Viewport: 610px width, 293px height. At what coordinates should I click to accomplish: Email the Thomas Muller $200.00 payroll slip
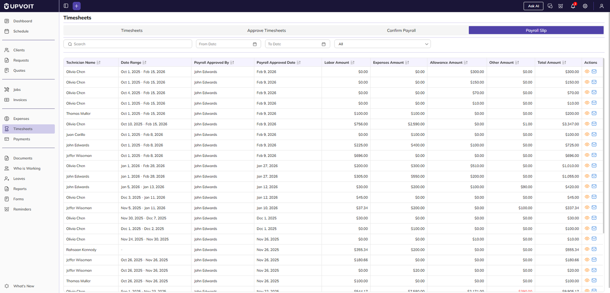click(x=594, y=113)
